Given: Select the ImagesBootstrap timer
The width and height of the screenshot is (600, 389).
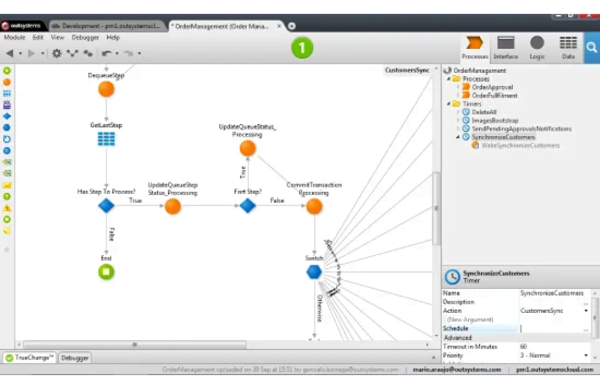Looking at the screenshot, I should pos(495,120).
